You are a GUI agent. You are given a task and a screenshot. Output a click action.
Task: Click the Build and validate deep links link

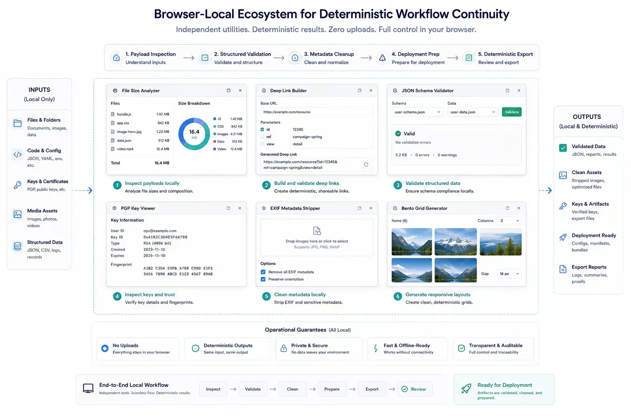[306, 183]
